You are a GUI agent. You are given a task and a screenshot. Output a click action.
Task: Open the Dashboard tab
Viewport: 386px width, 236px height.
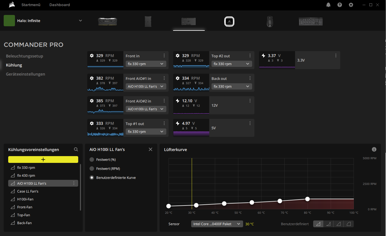[x=60, y=5]
